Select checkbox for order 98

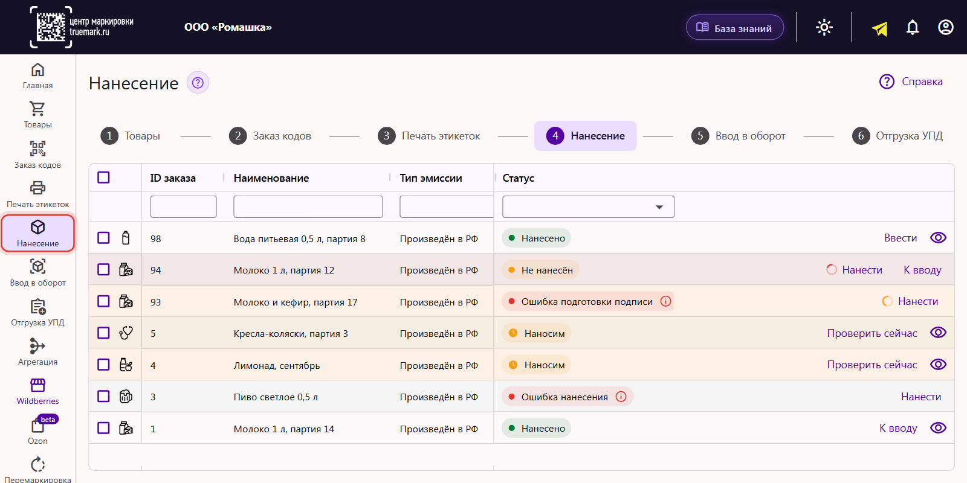click(x=104, y=238)
